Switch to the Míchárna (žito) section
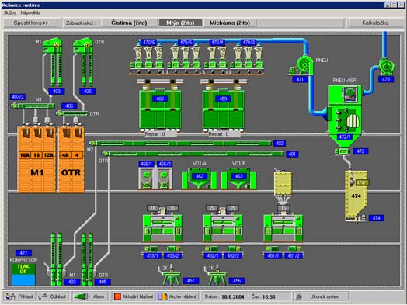Viewport: 407px width, 305px height. pos(230,23)
